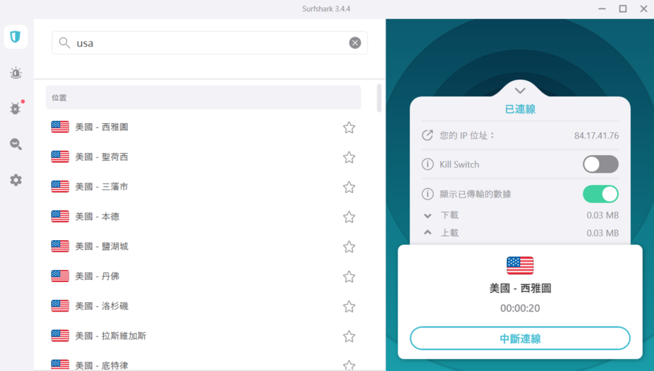The image size is (654, 371).
Task: Click the location search field
Action: coord(209,43)
